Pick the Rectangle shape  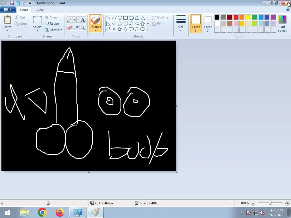[x=125, y=18]
